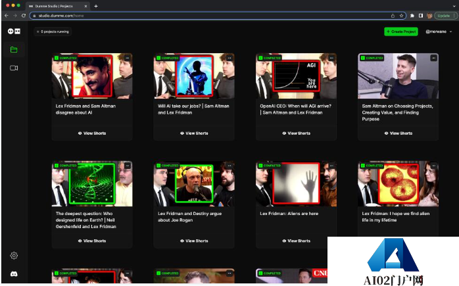View Shorts for 'Will AI take our jobs'
This screenshot has width=459, height=286.
pos(194,133)
